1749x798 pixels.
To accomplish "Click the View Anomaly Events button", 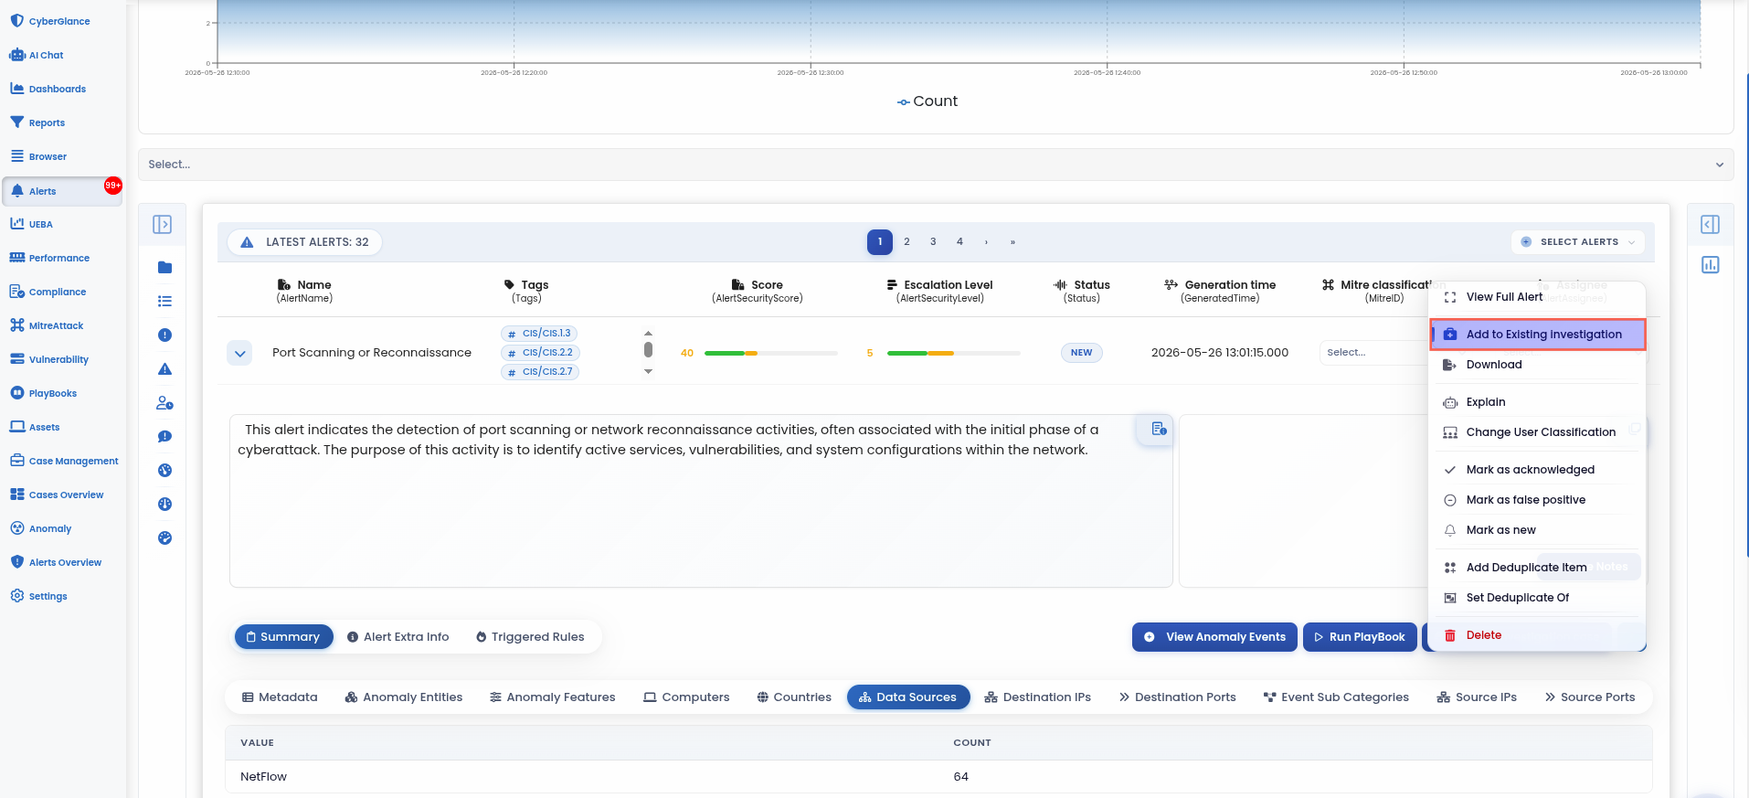I will click(1214, 637).
